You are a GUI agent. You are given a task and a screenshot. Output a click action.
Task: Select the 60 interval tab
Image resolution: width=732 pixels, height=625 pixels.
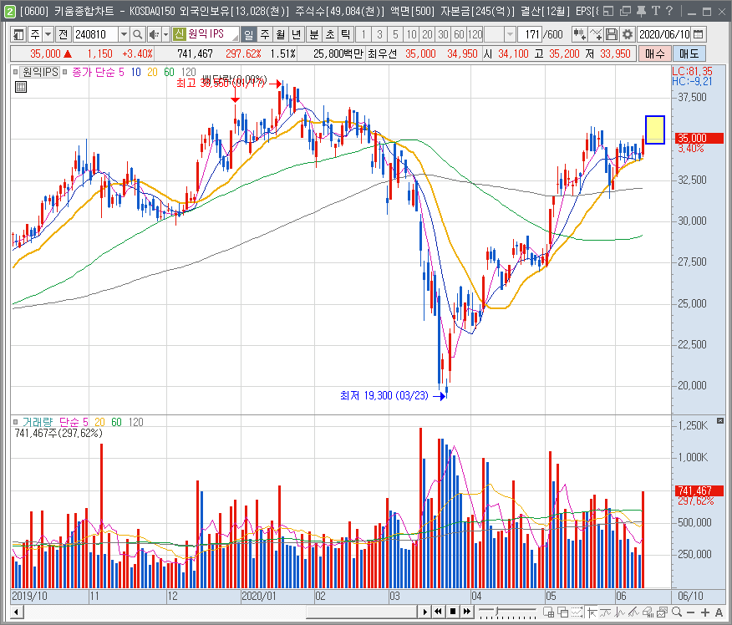tap(459, 34)
